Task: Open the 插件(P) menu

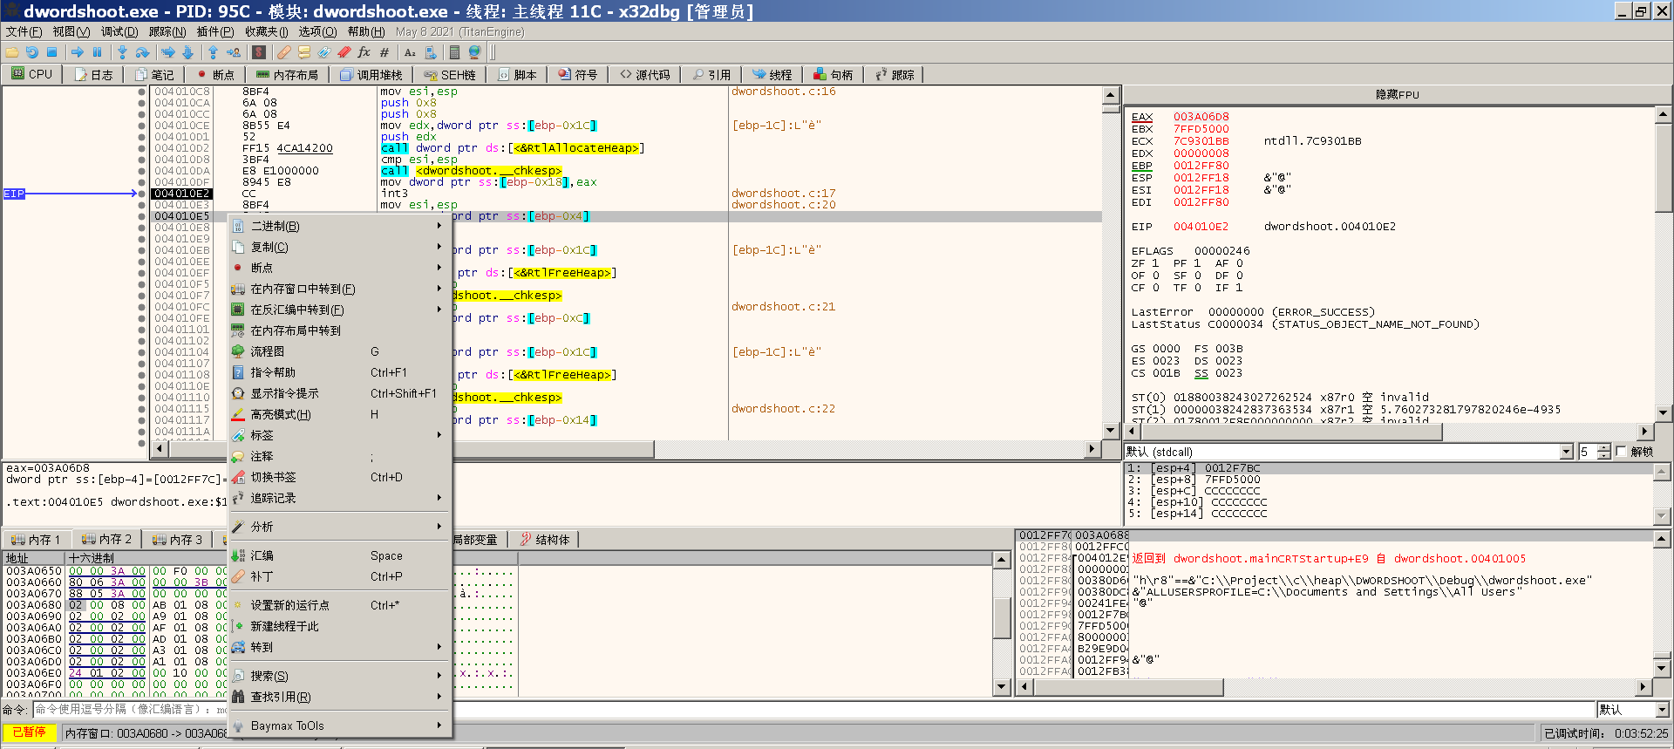Action: pyautogui.click(x=214, y=31)
